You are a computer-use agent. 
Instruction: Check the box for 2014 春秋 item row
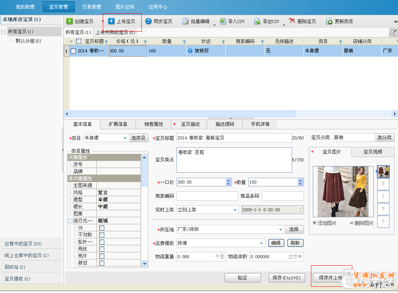[x=73, y=51]
